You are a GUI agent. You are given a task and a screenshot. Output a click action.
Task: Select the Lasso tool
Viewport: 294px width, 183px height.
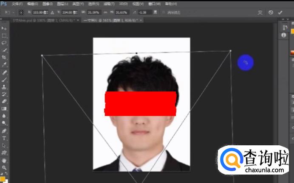coord(4,43)
